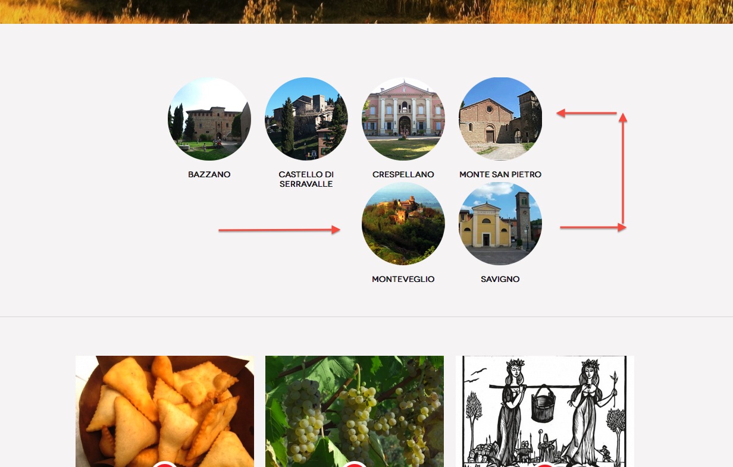
Task: Open the Castello di Serravalle castle photo
Action: (306, 119)
